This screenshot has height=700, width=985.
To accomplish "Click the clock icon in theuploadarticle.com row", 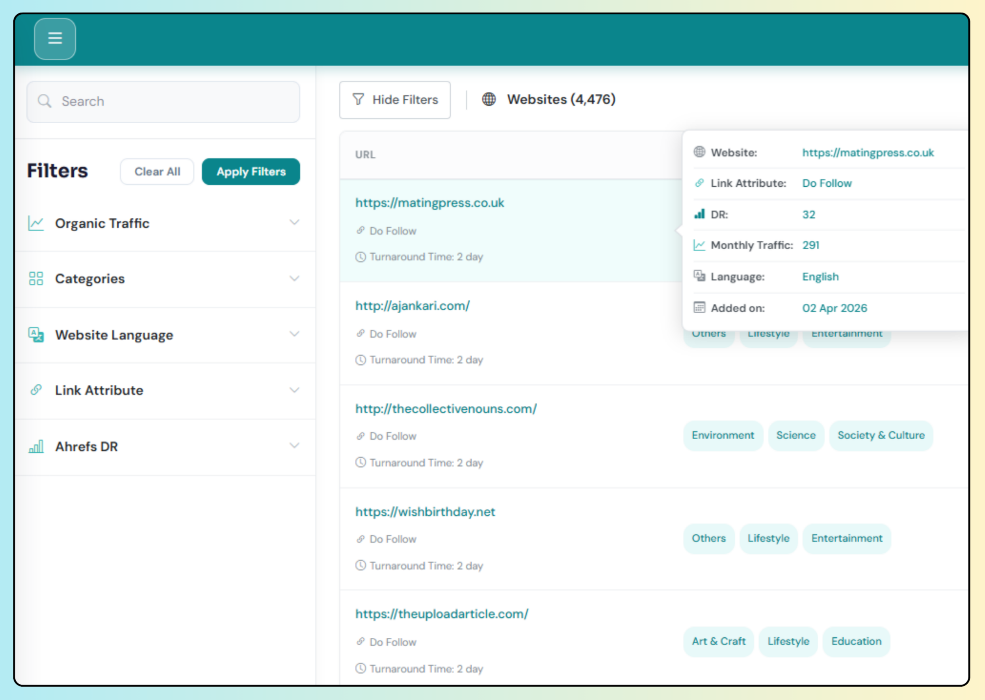I will [361, 668].
